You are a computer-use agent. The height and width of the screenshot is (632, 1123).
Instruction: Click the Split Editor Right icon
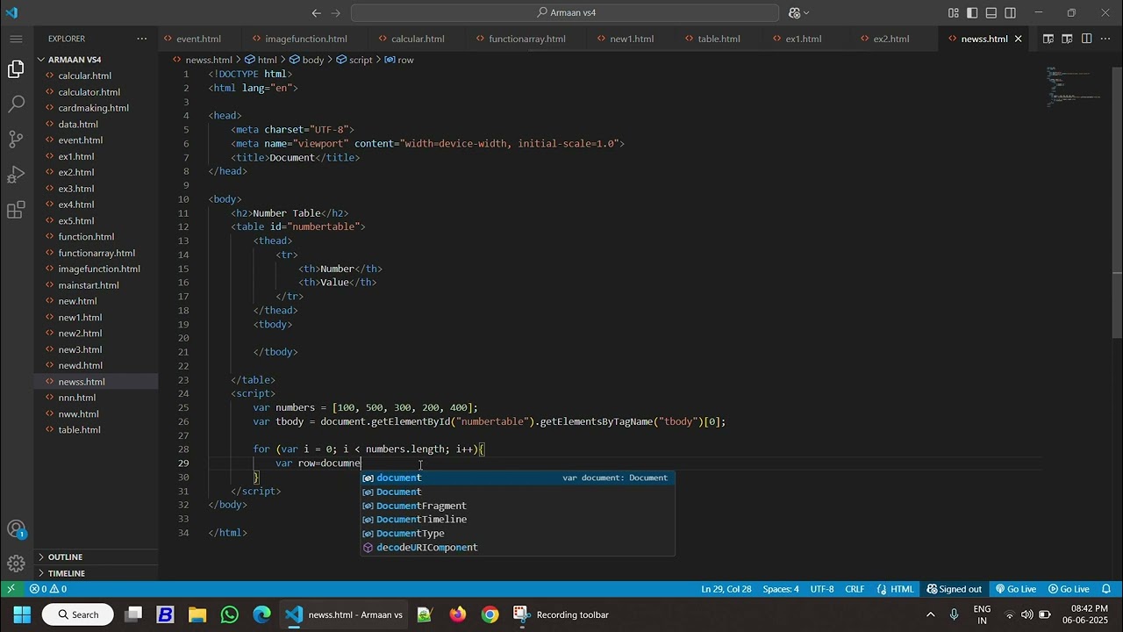pyautogui.click(x=1086, y=39)
